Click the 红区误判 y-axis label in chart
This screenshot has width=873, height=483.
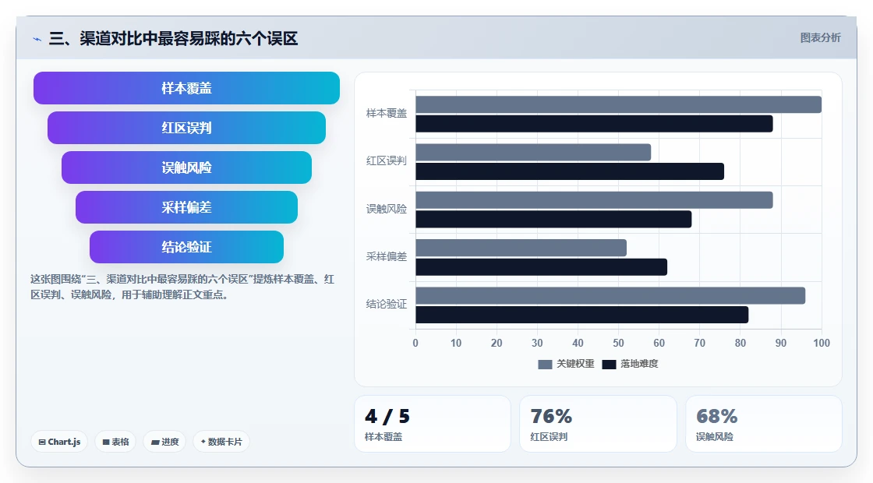tap(387, 160)
